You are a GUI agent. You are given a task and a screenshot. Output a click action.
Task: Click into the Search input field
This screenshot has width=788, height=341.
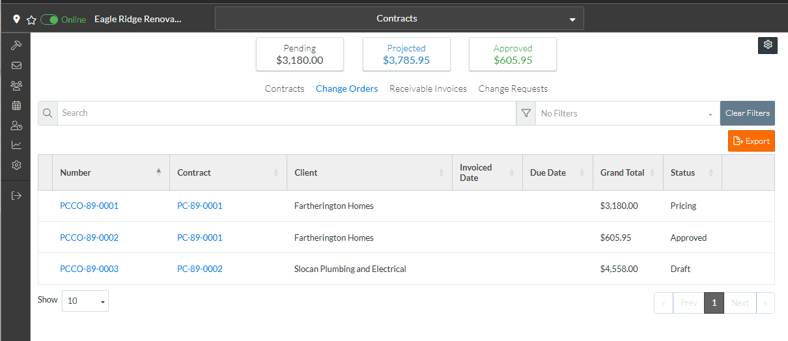click(x=287, y=113)
